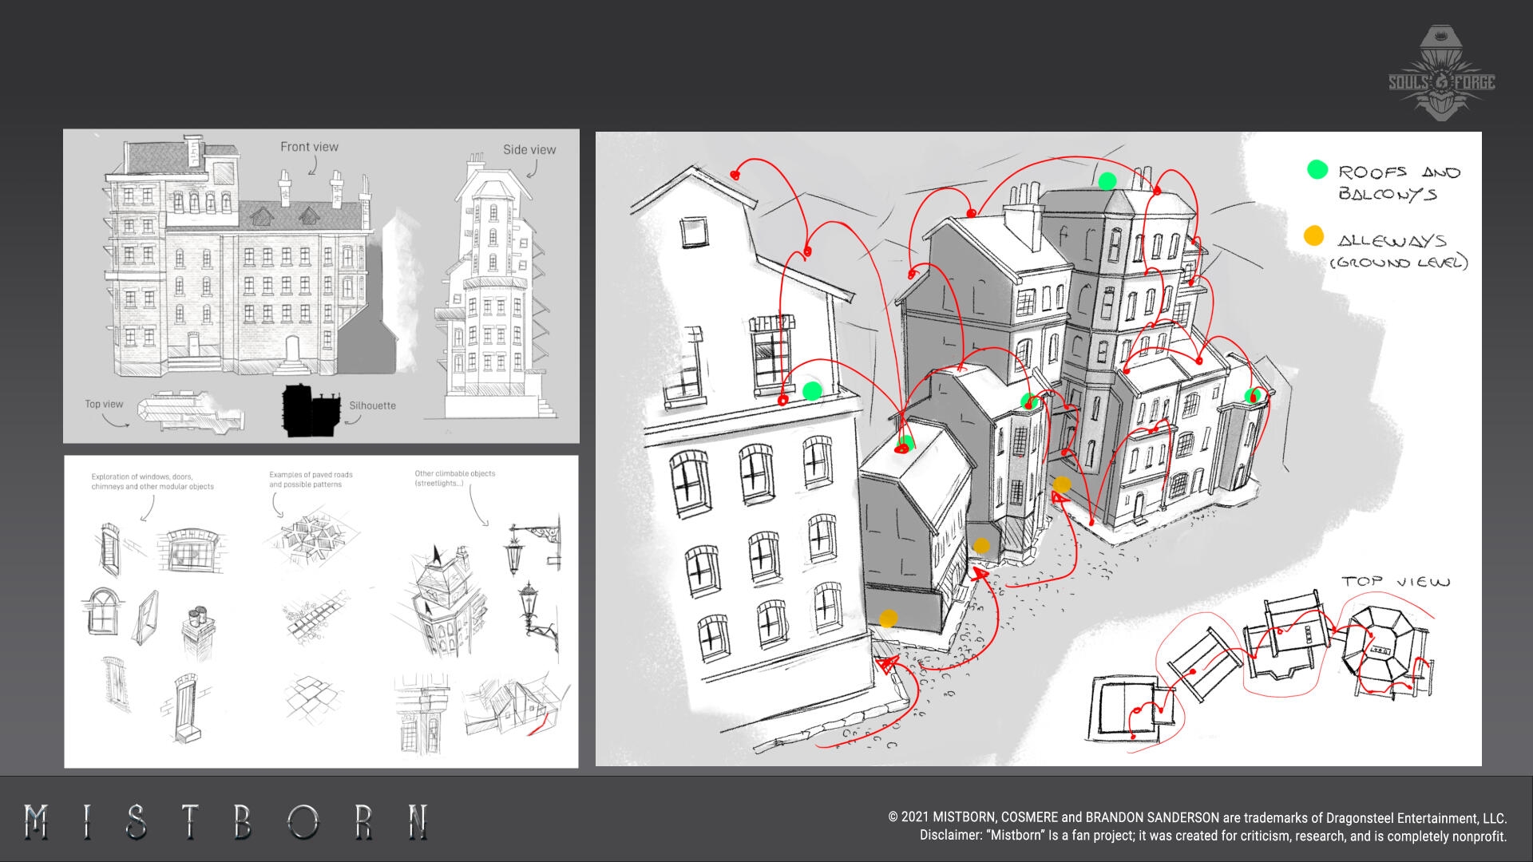
Task: Click the green dot on left building balcony
Action: (x=812, y=390)
